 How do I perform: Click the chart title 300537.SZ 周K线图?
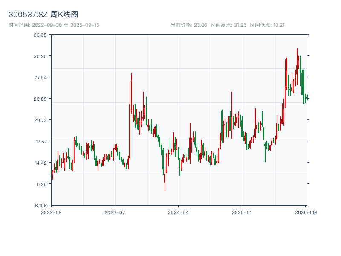[43, 15]
